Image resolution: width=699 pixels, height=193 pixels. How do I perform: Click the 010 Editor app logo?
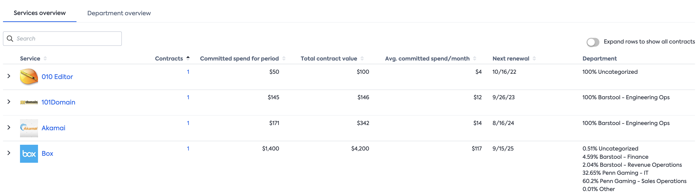pos(29,76)
